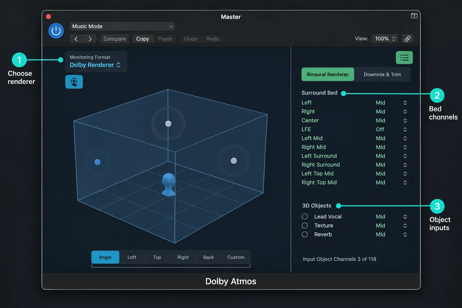Viewport: 462px width, 308px height.
Task: Click the blue object dot in 3D view
Action: point(97,162)
